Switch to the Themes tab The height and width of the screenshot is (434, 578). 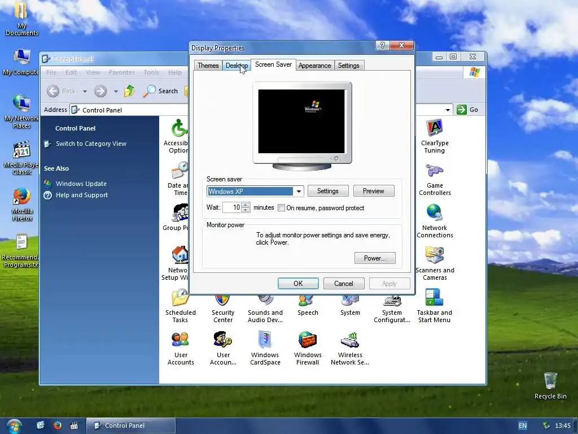(x=208, y=66)
